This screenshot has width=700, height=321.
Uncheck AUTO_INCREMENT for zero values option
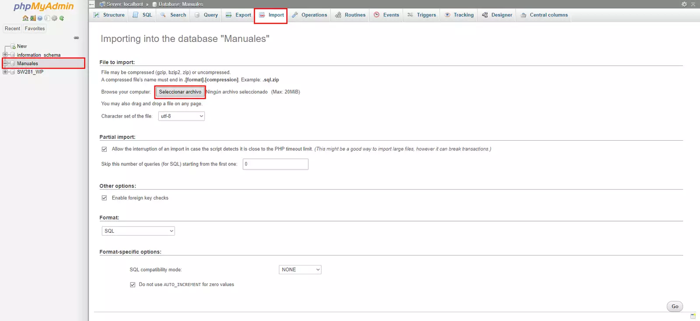pyautogui.click(x=133, y=285)
